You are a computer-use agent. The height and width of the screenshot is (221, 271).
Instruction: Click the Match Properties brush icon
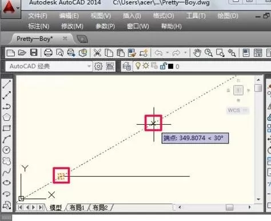(x=132, y=53)
